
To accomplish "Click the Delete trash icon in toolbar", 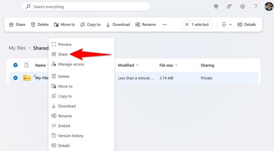I will (40, 24).
